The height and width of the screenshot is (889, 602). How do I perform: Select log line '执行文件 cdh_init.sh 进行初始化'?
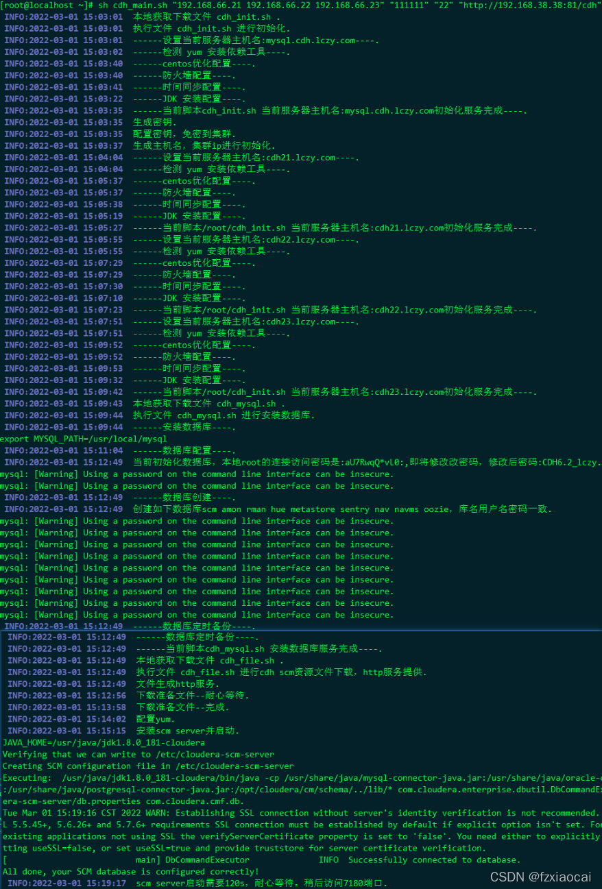[x=147, y=29]
